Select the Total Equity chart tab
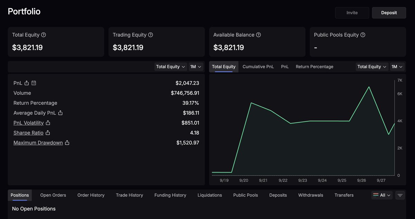This screenshot has height=219, width=415. click(x=224, y=67)
